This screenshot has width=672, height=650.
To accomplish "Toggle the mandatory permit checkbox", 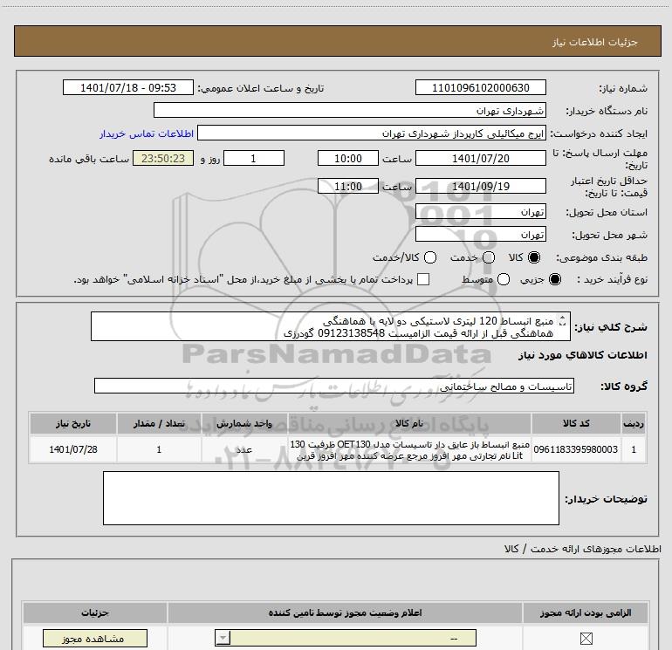I will (586, 639).
